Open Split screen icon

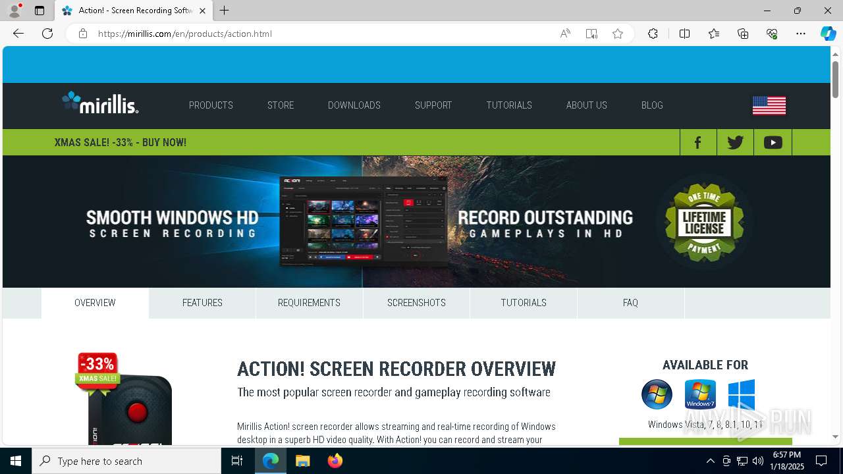click(684, 34)
